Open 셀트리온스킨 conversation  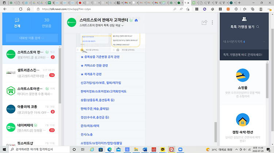pos(30,73)
